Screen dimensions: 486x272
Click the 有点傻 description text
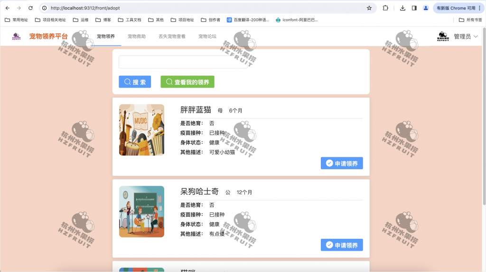click(x=217, y=234)
